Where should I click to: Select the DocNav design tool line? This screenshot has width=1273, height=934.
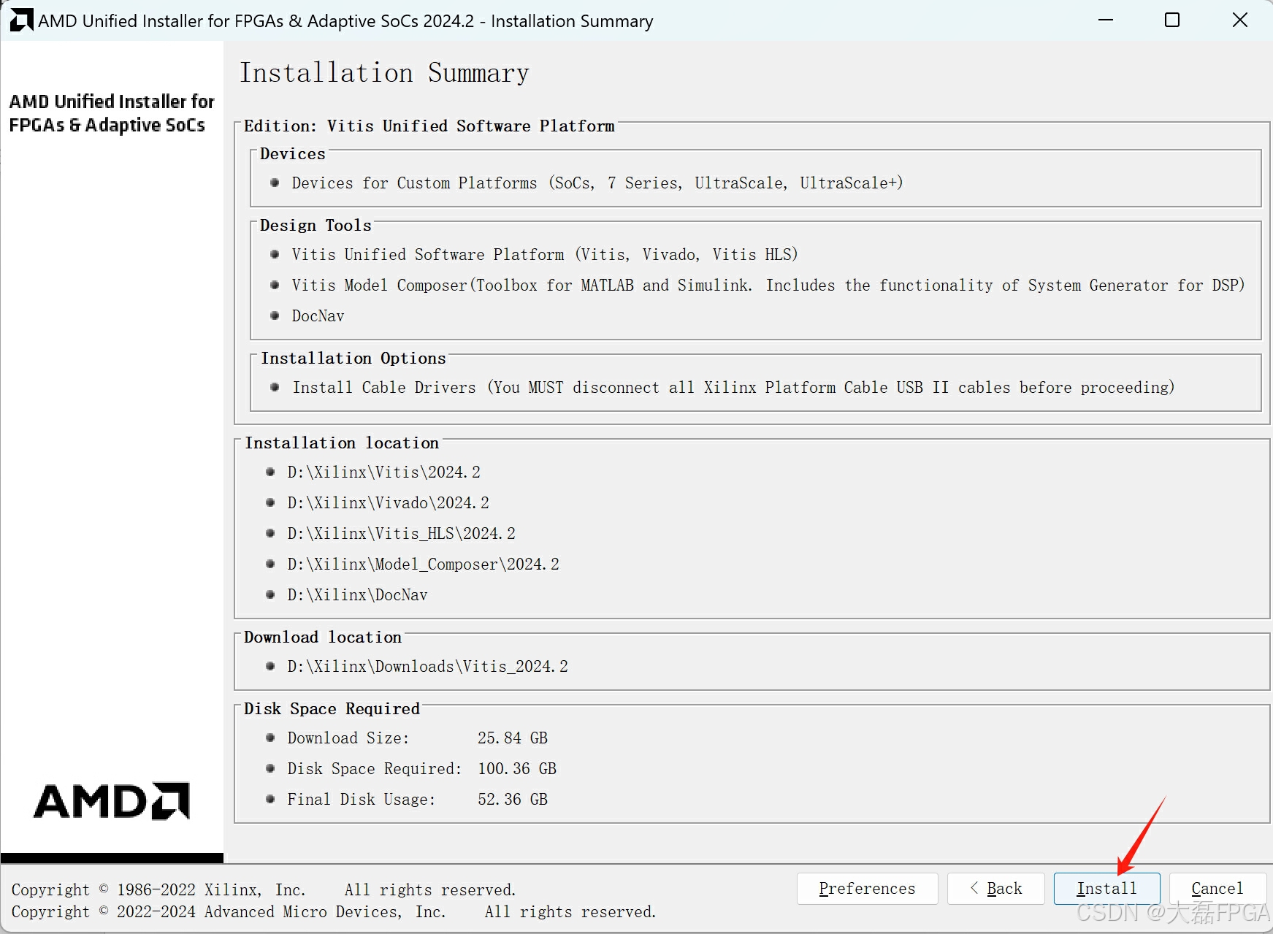click(x=318, y=316)
